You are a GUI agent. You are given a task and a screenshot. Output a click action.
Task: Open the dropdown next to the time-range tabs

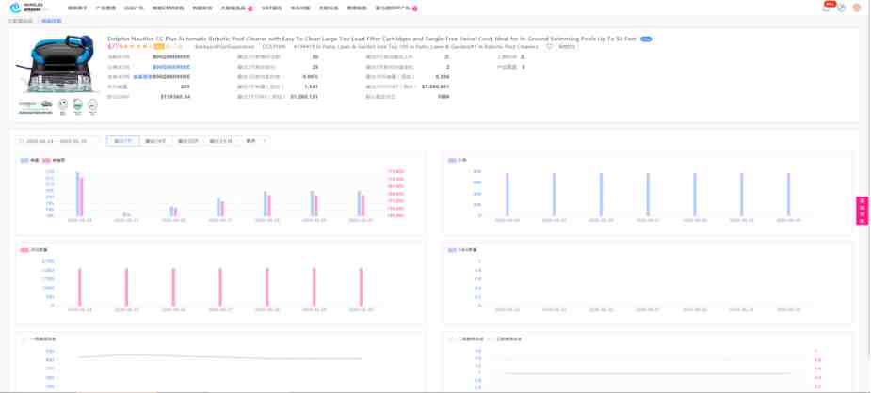coord(255,141)
